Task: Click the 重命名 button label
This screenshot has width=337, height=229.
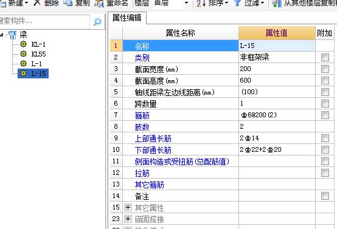Action: click(x=117, y=3)
